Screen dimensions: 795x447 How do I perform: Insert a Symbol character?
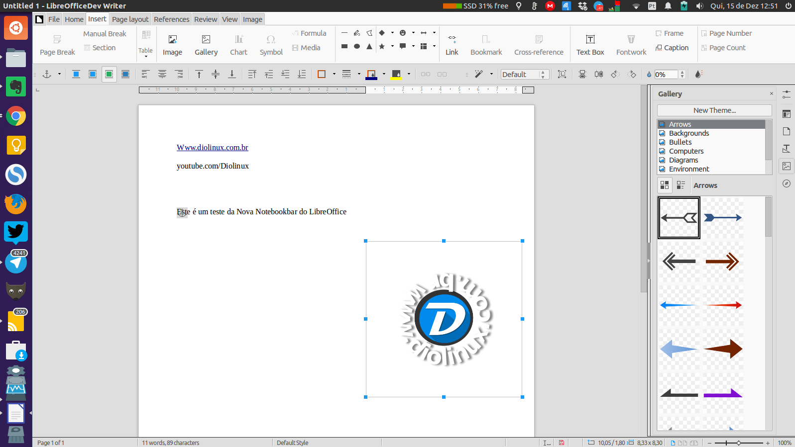coord(271,45)
